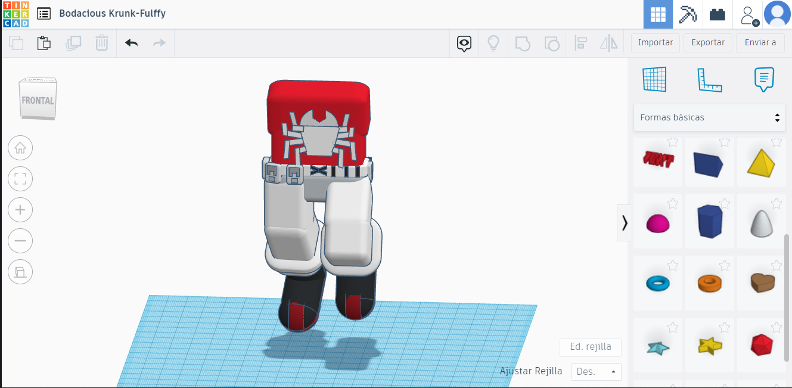Open the design list icon beside the title
The height and width of the screenshot is (388, 792).
44,14
